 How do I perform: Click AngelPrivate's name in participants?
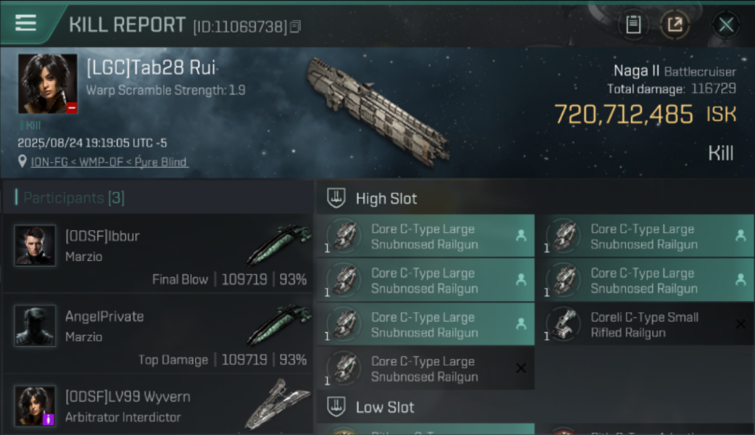[105, 317]
